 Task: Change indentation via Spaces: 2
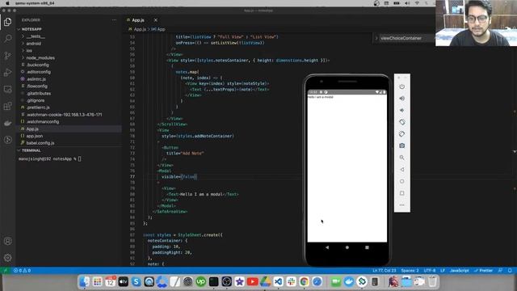tap(410, 271)
